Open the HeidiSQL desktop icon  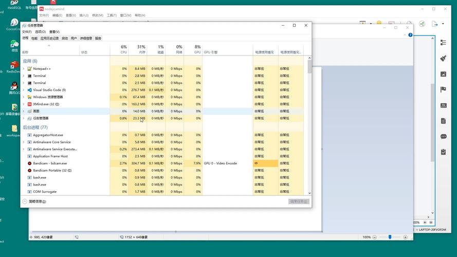[14, 4]
